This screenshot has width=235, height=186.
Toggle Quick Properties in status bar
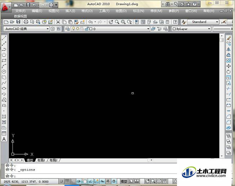(x=114, y=181)
